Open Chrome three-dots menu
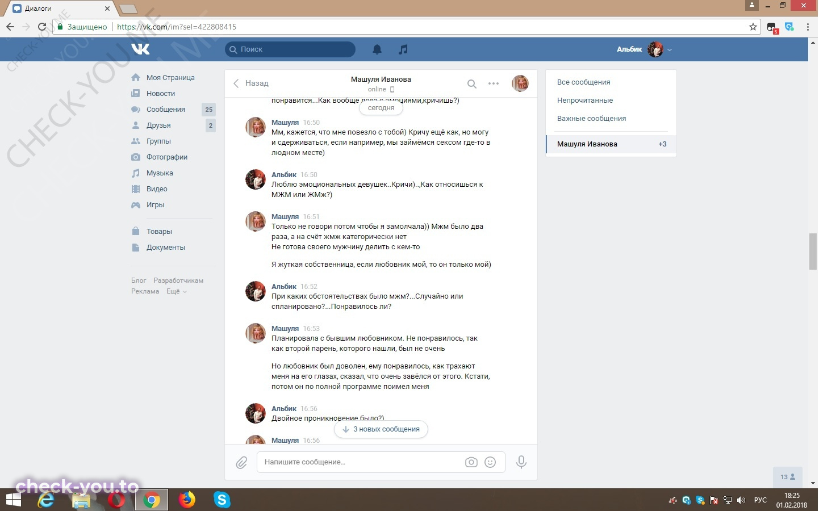Viewport: 819px width, 511px height. [808, 27]
